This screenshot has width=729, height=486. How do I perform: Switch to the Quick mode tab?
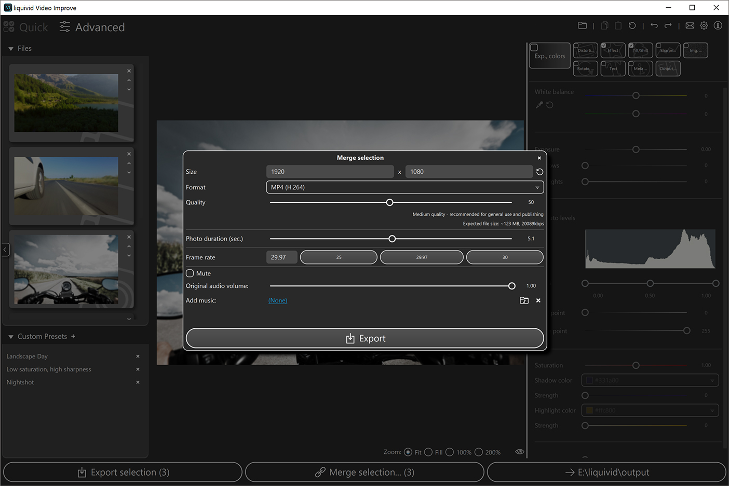(26, 26)
